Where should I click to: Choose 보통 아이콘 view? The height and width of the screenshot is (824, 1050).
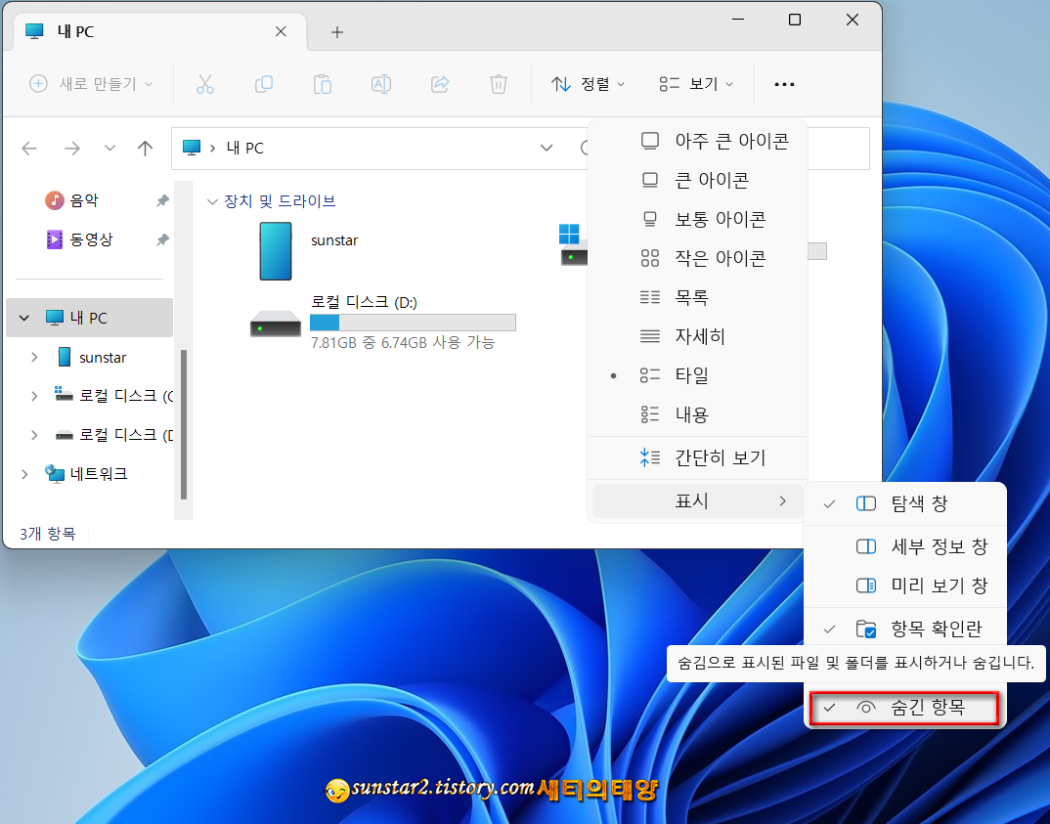697,219
